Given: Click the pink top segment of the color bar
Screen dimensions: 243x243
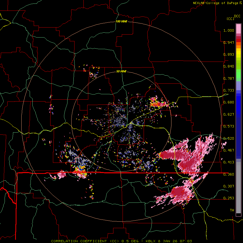Looking at the screenshot, I should coord(238,29).
